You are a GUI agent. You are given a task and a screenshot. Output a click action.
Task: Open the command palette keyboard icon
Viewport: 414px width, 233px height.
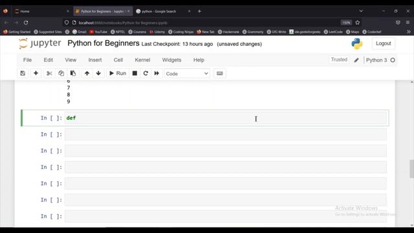tap(220, 73)
